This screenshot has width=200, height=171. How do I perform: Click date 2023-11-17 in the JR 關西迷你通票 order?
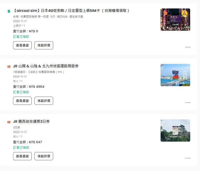click(20, 132)
